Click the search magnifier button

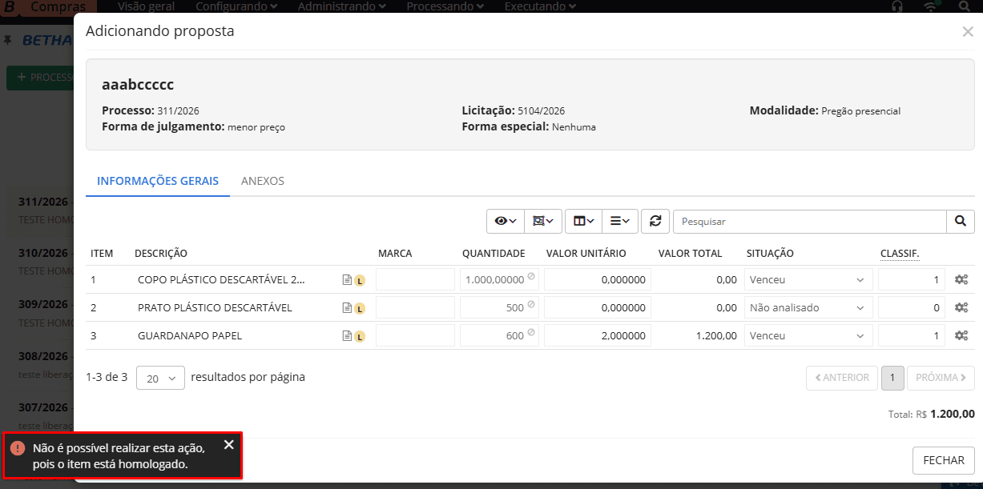[x=961, y=221]
